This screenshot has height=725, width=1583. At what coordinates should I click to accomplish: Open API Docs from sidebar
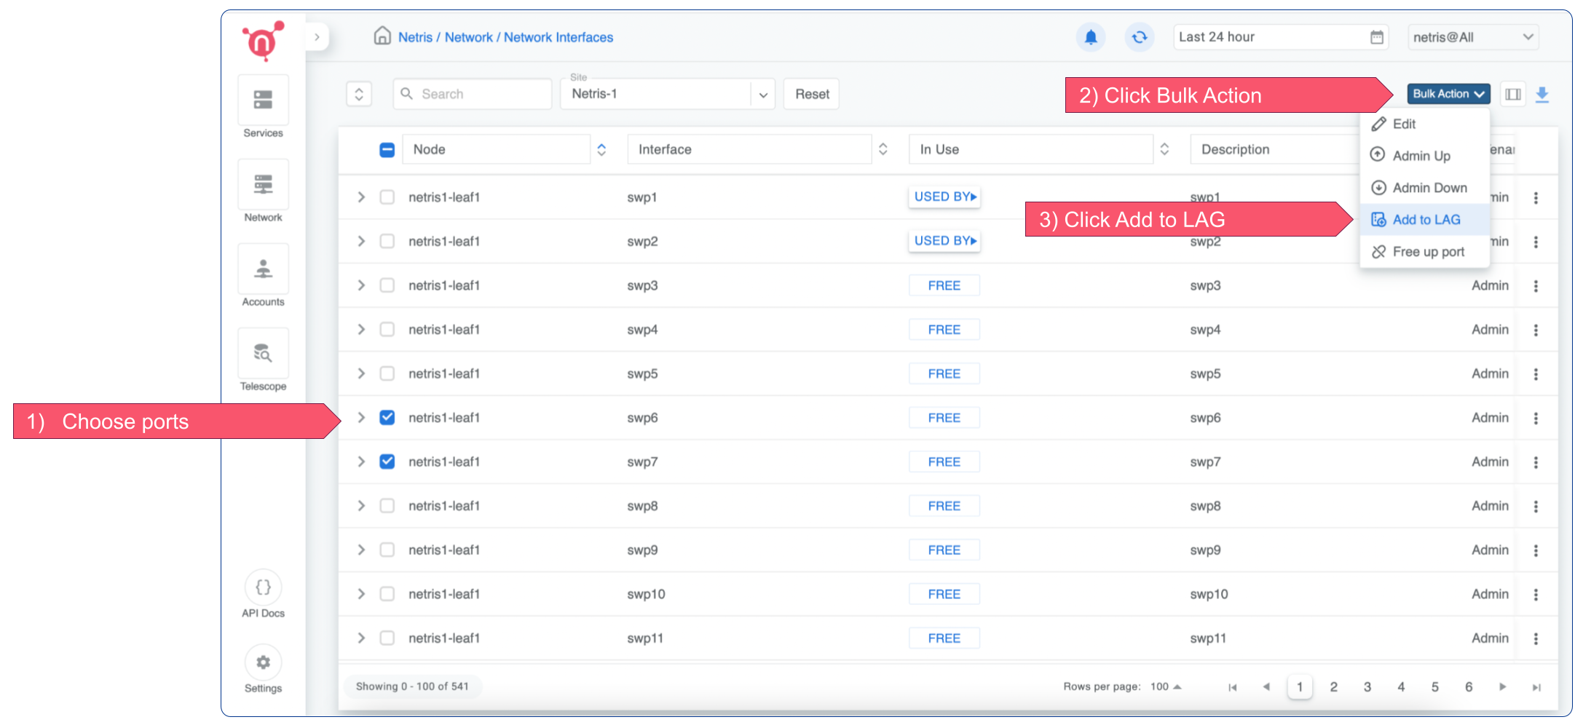263,587
